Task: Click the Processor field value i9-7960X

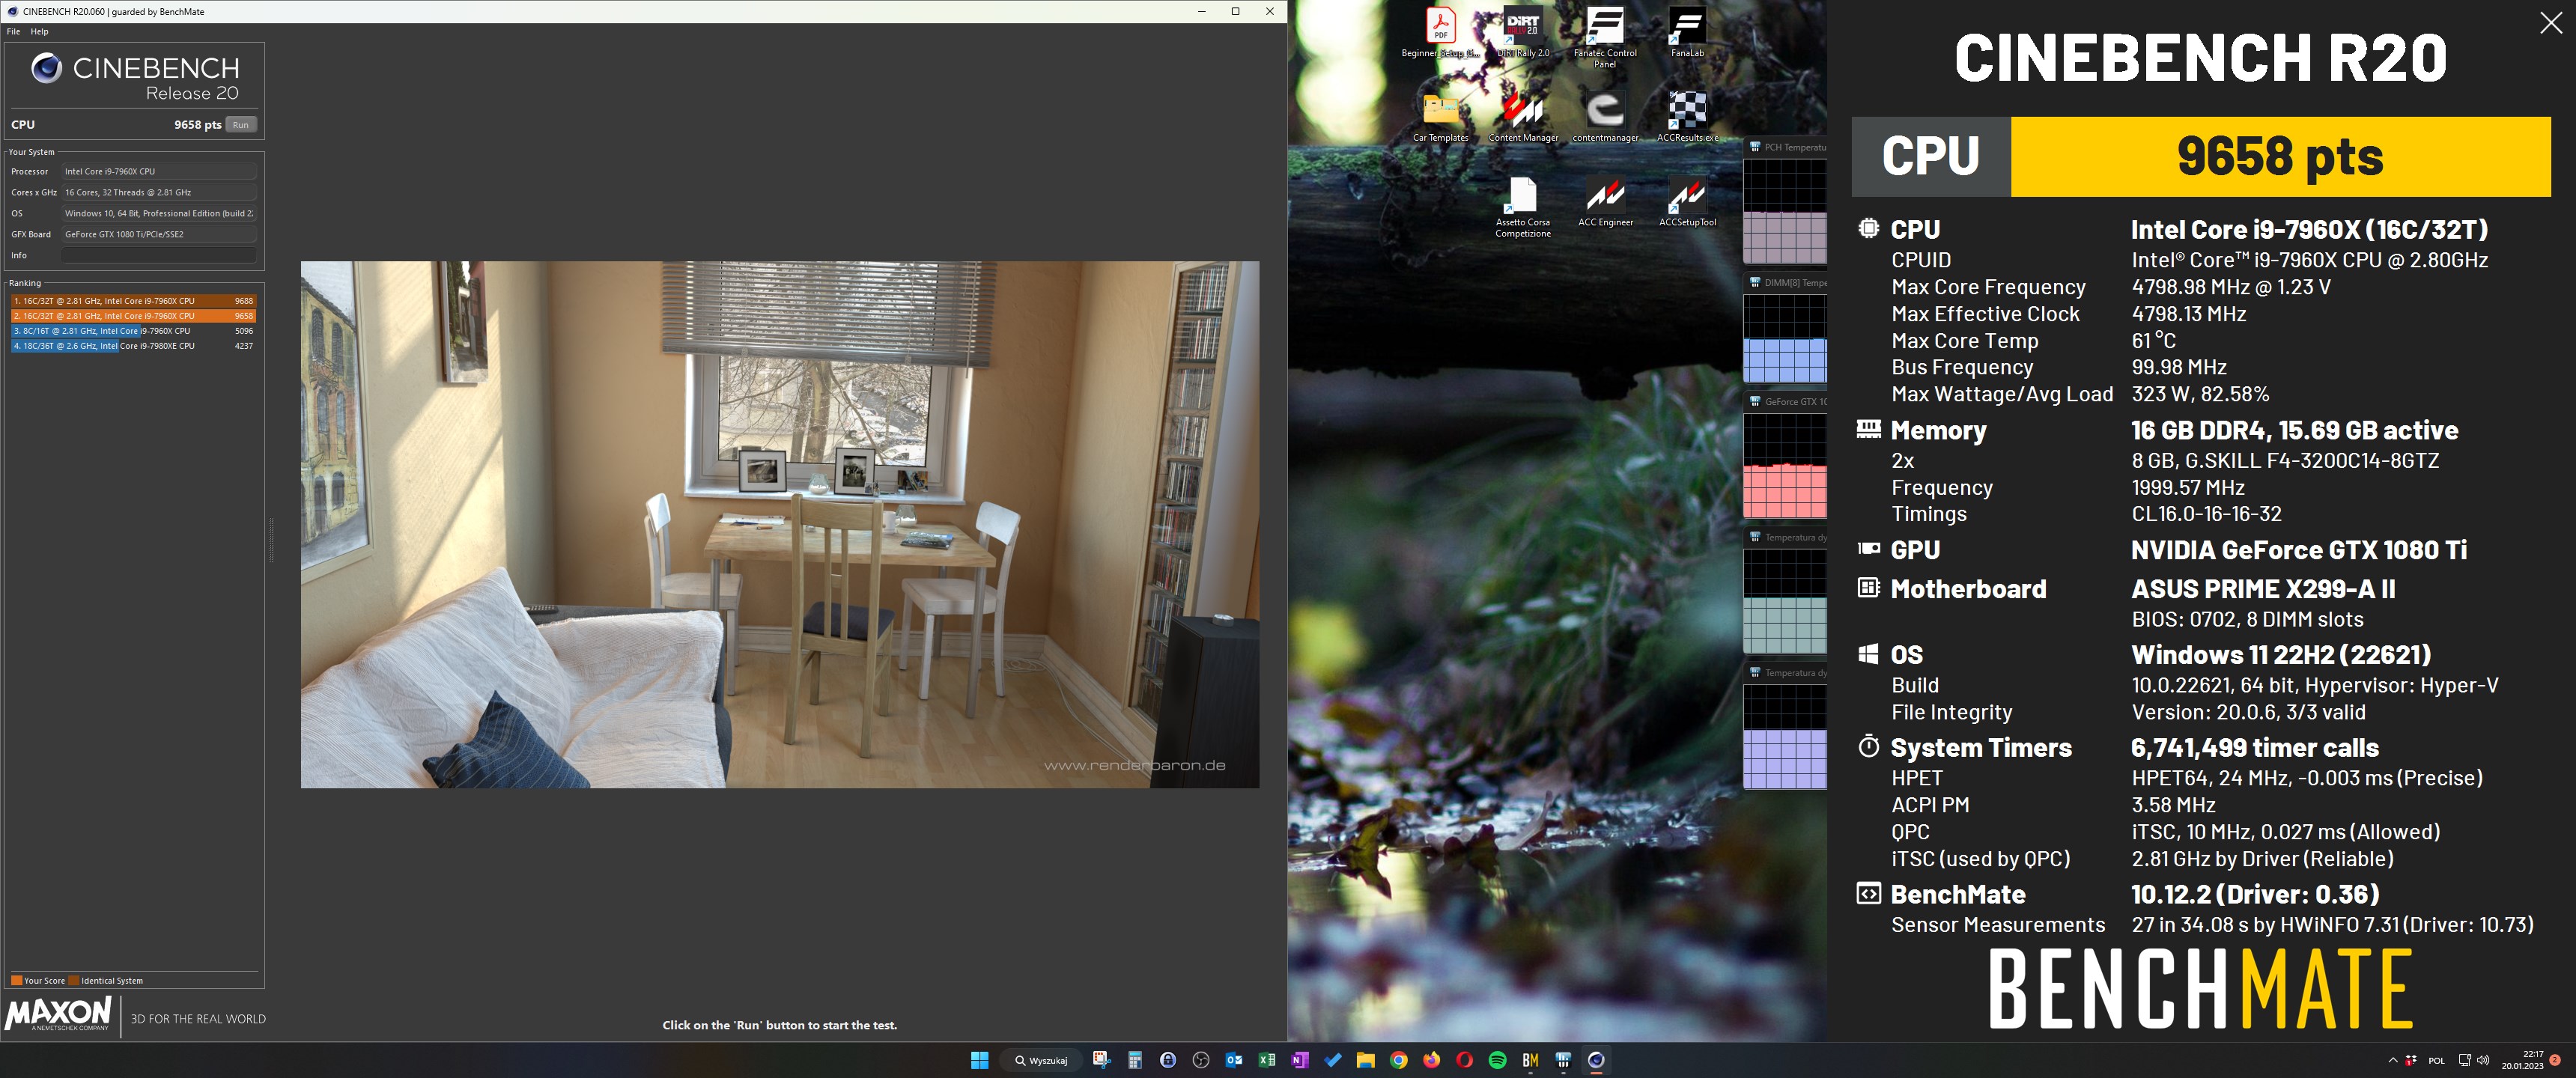Action: pyautogui.click(x=159, y=172)
